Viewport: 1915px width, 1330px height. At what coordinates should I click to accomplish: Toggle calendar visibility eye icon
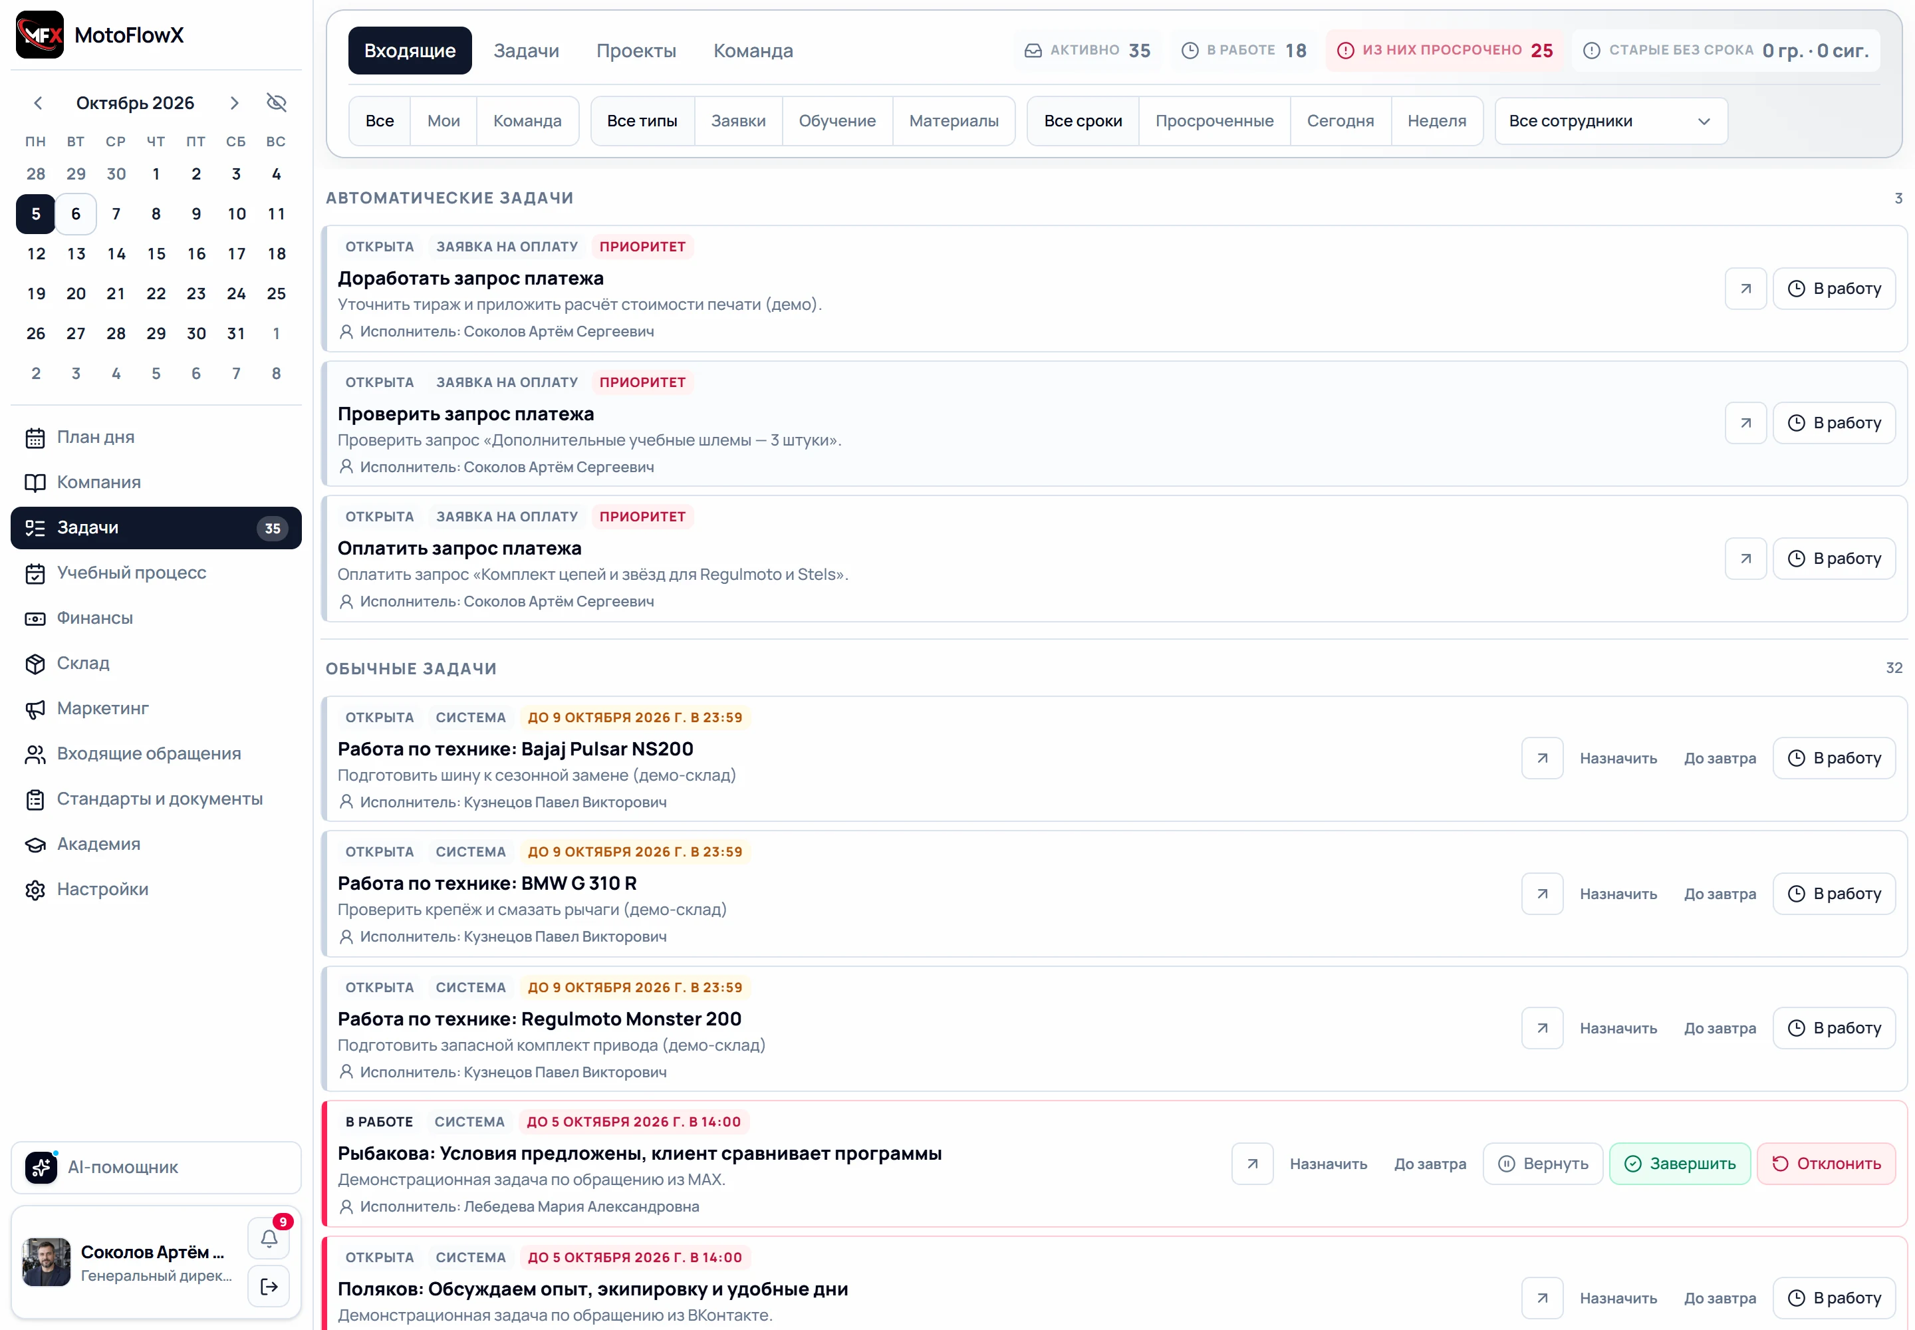pyautogui.click(x=276, y=102)
